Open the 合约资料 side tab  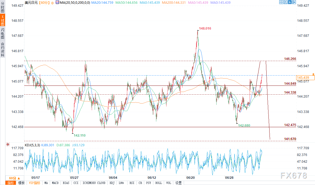(x=2, y=49)
